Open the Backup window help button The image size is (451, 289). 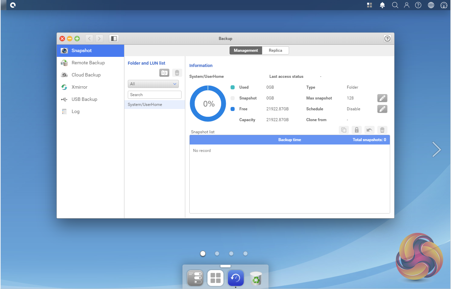pyautogui.click(x=387, y=39)
